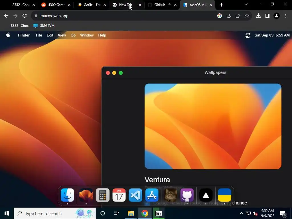Open Chrome three-dot menu
292x219 pixels.
point(286,16)
